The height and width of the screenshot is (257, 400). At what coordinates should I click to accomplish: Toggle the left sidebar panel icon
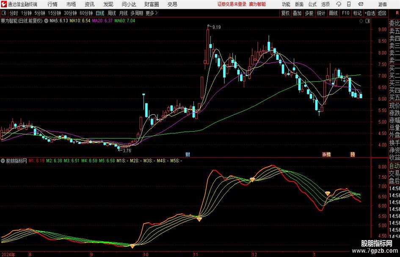point(3,13)
